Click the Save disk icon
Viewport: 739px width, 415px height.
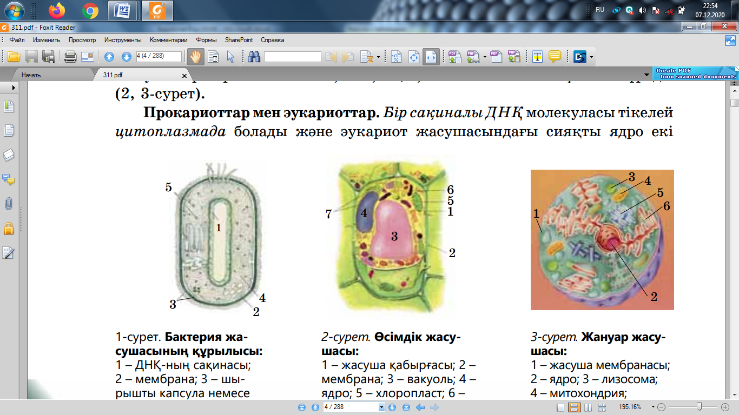[31, 57]
